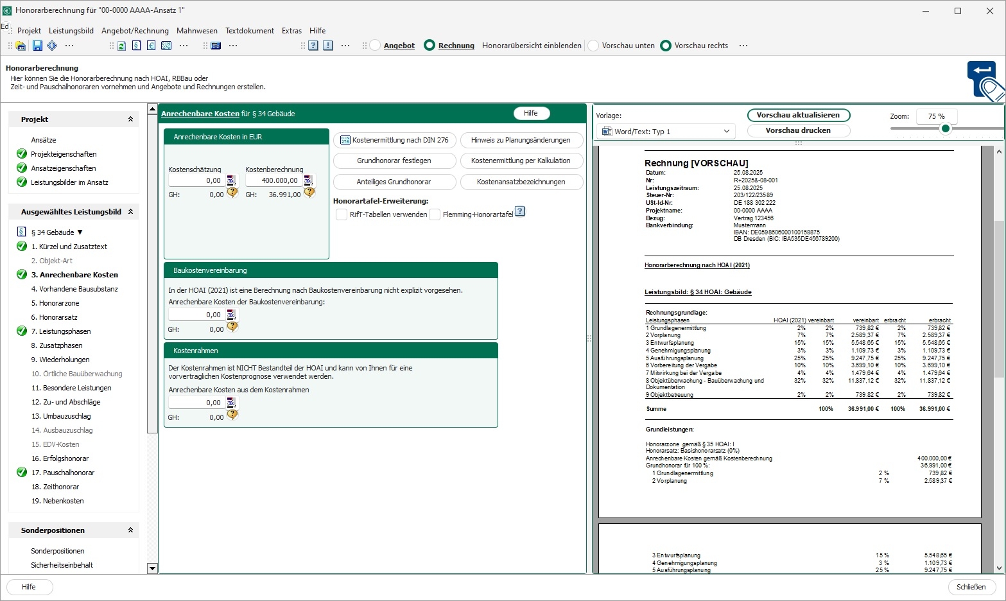Click the DIN 276 toolbar icon
1006x601 pixels.
pyautogui.click(x=166, y=46)
